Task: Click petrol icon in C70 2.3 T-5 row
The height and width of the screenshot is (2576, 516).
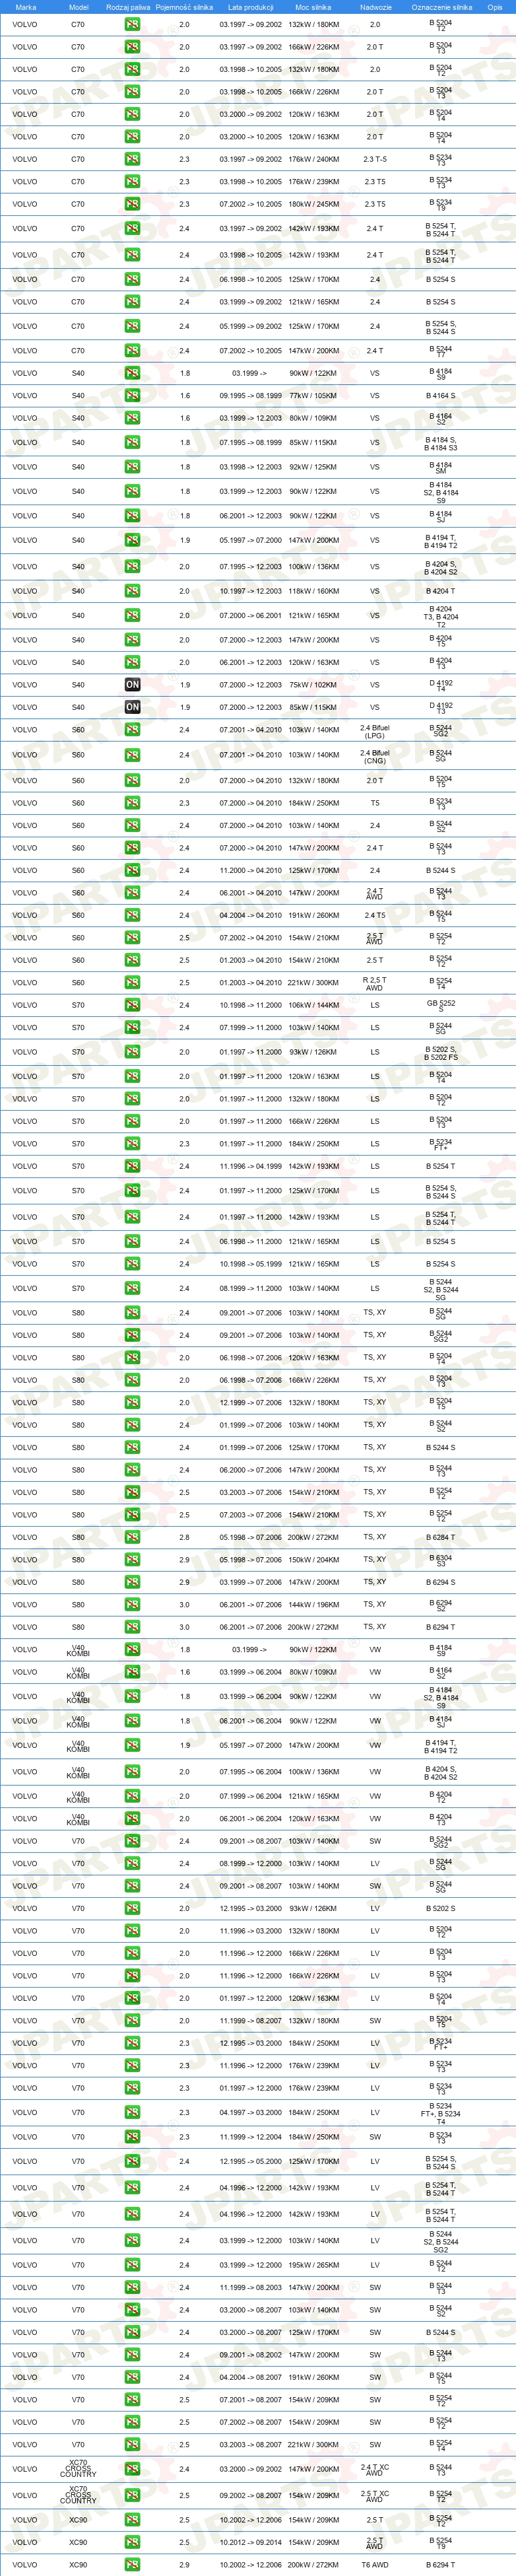Action: click(132, 159)
